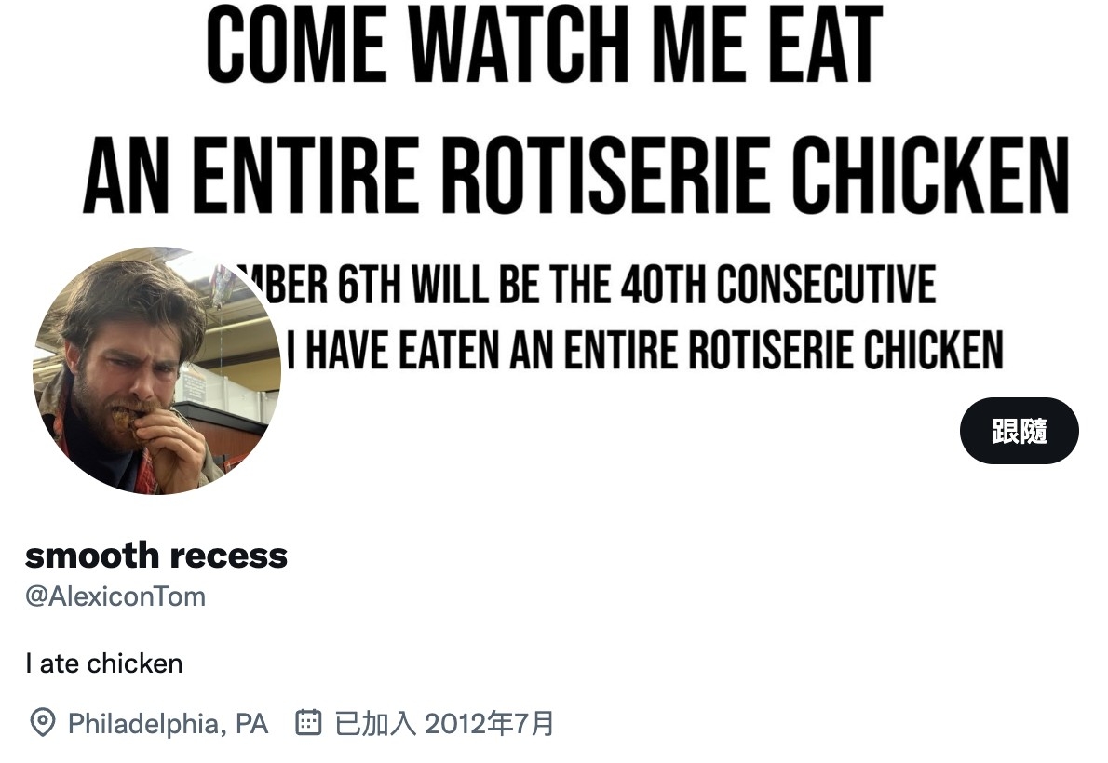
Task: Click the @AlexiconTom handle
Action: (x=115, y=596)
